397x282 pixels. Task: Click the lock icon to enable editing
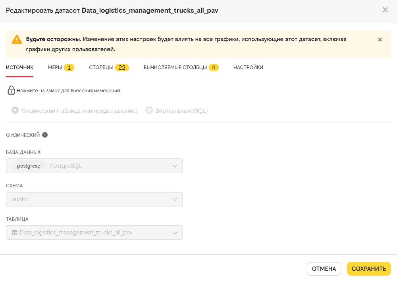pyautogui.click(x=11, y=90)
